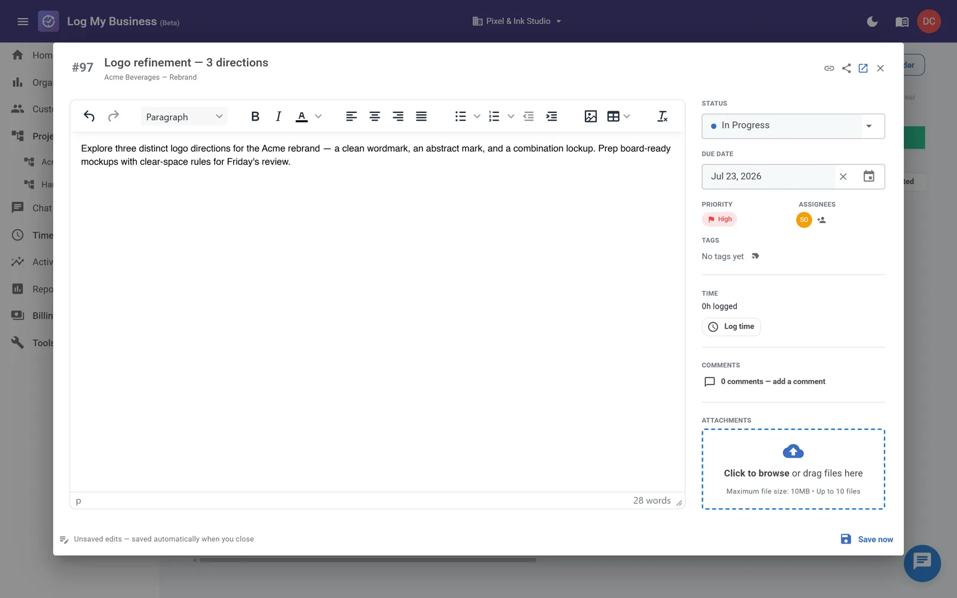The width and height of the screenshot is (957, 598).
Task: Open Billing in the sidebar
Action: pyautogui.click(x=32, y=315)
